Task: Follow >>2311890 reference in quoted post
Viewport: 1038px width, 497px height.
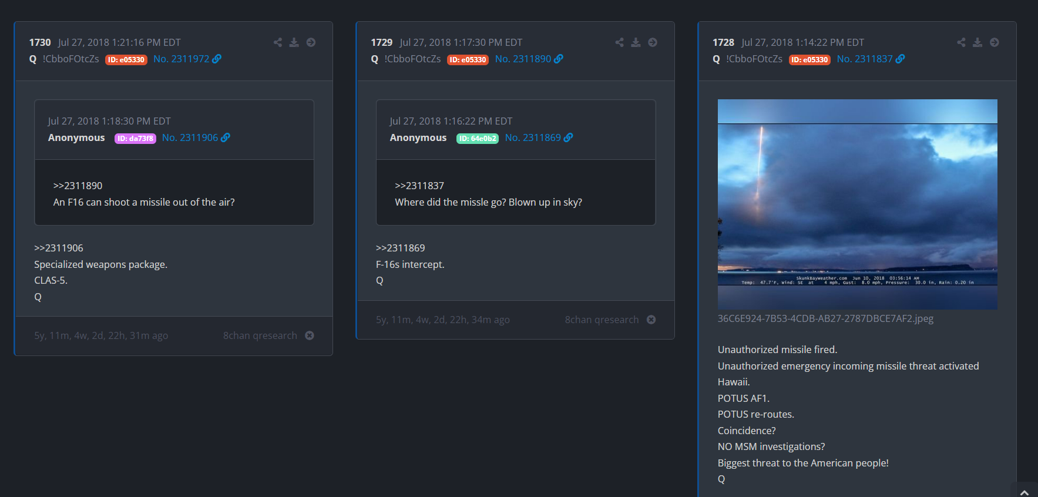Action: pos(78,186)
